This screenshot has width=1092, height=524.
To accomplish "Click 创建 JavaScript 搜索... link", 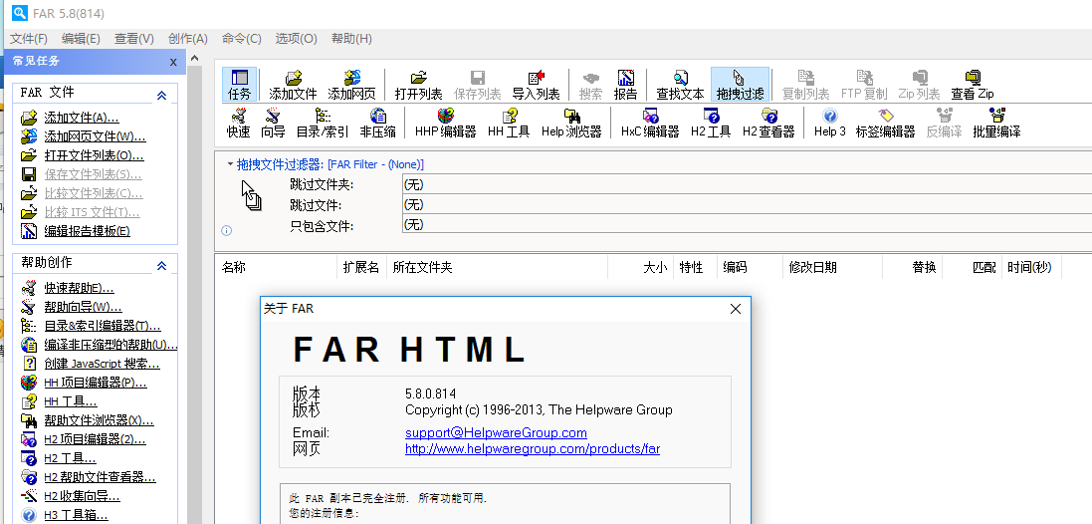I will tap(102, 364).
